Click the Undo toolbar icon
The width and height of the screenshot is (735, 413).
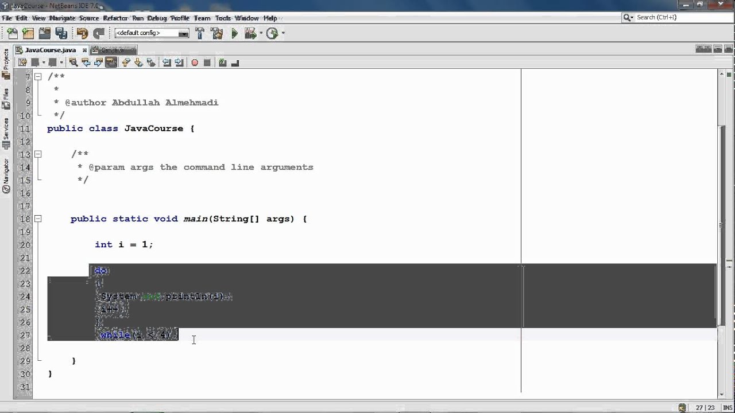point(83,33)
